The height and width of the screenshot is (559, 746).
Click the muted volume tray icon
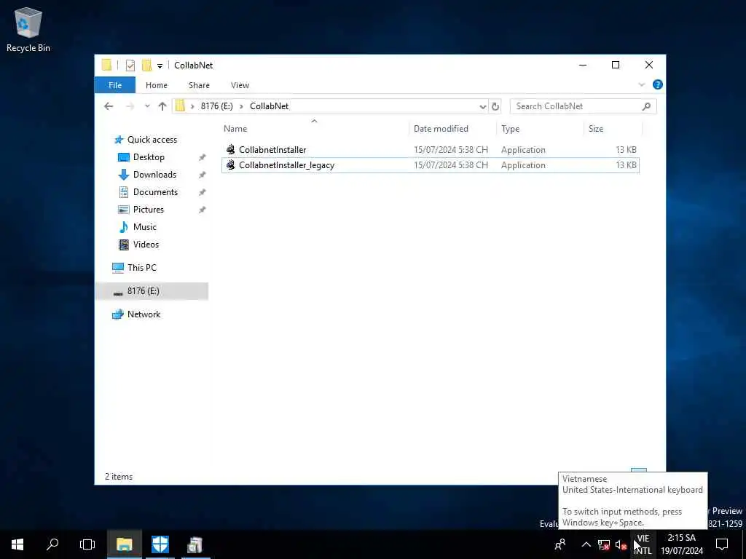621,544
